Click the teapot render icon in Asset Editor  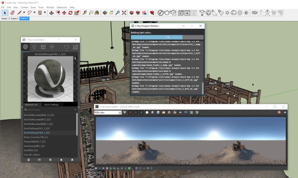tap(67, 47)
